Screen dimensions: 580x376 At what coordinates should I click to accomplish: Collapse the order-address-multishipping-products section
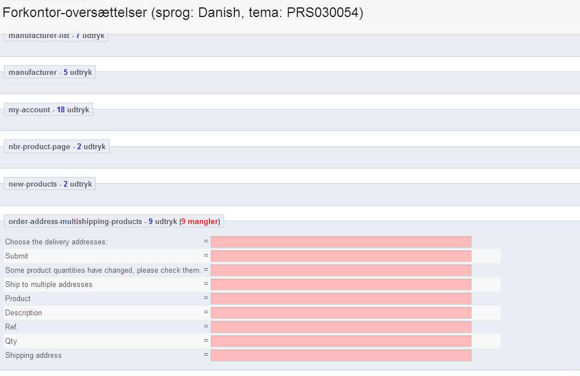click(114, 221)
